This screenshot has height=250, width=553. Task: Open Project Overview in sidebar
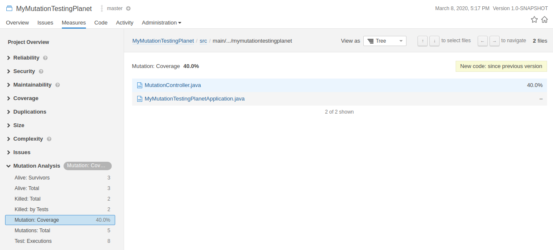(x=28, y=42)
